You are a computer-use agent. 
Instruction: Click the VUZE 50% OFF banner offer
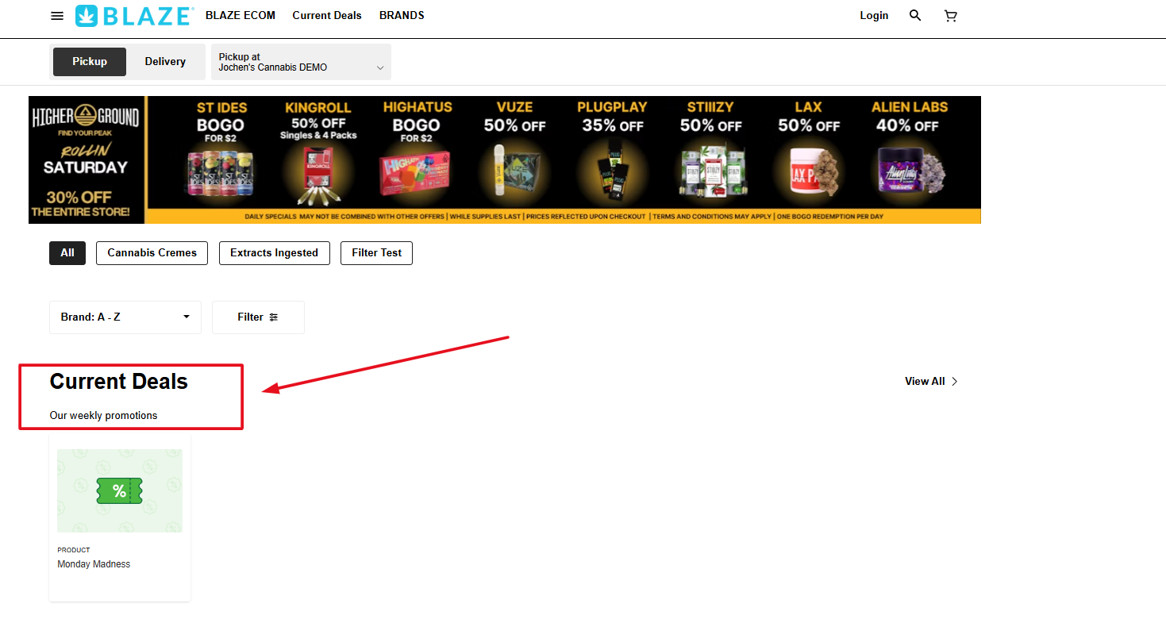point(514,152)
